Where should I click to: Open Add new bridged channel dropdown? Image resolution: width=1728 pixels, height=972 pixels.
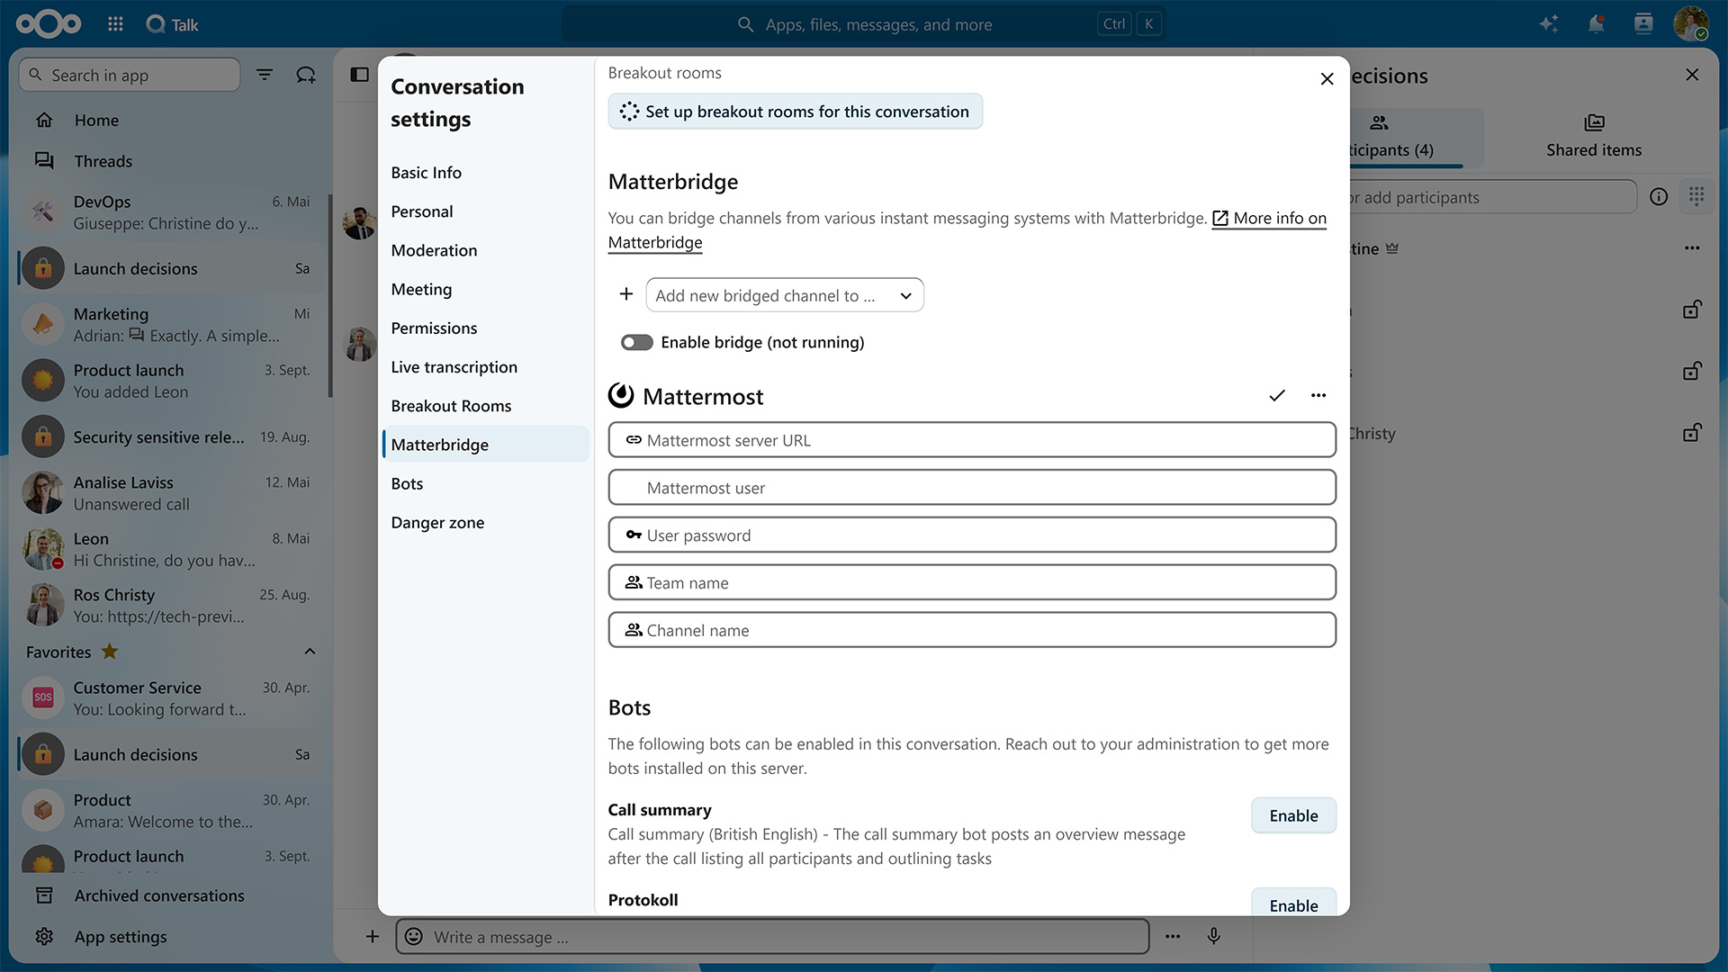coord(785,295)
